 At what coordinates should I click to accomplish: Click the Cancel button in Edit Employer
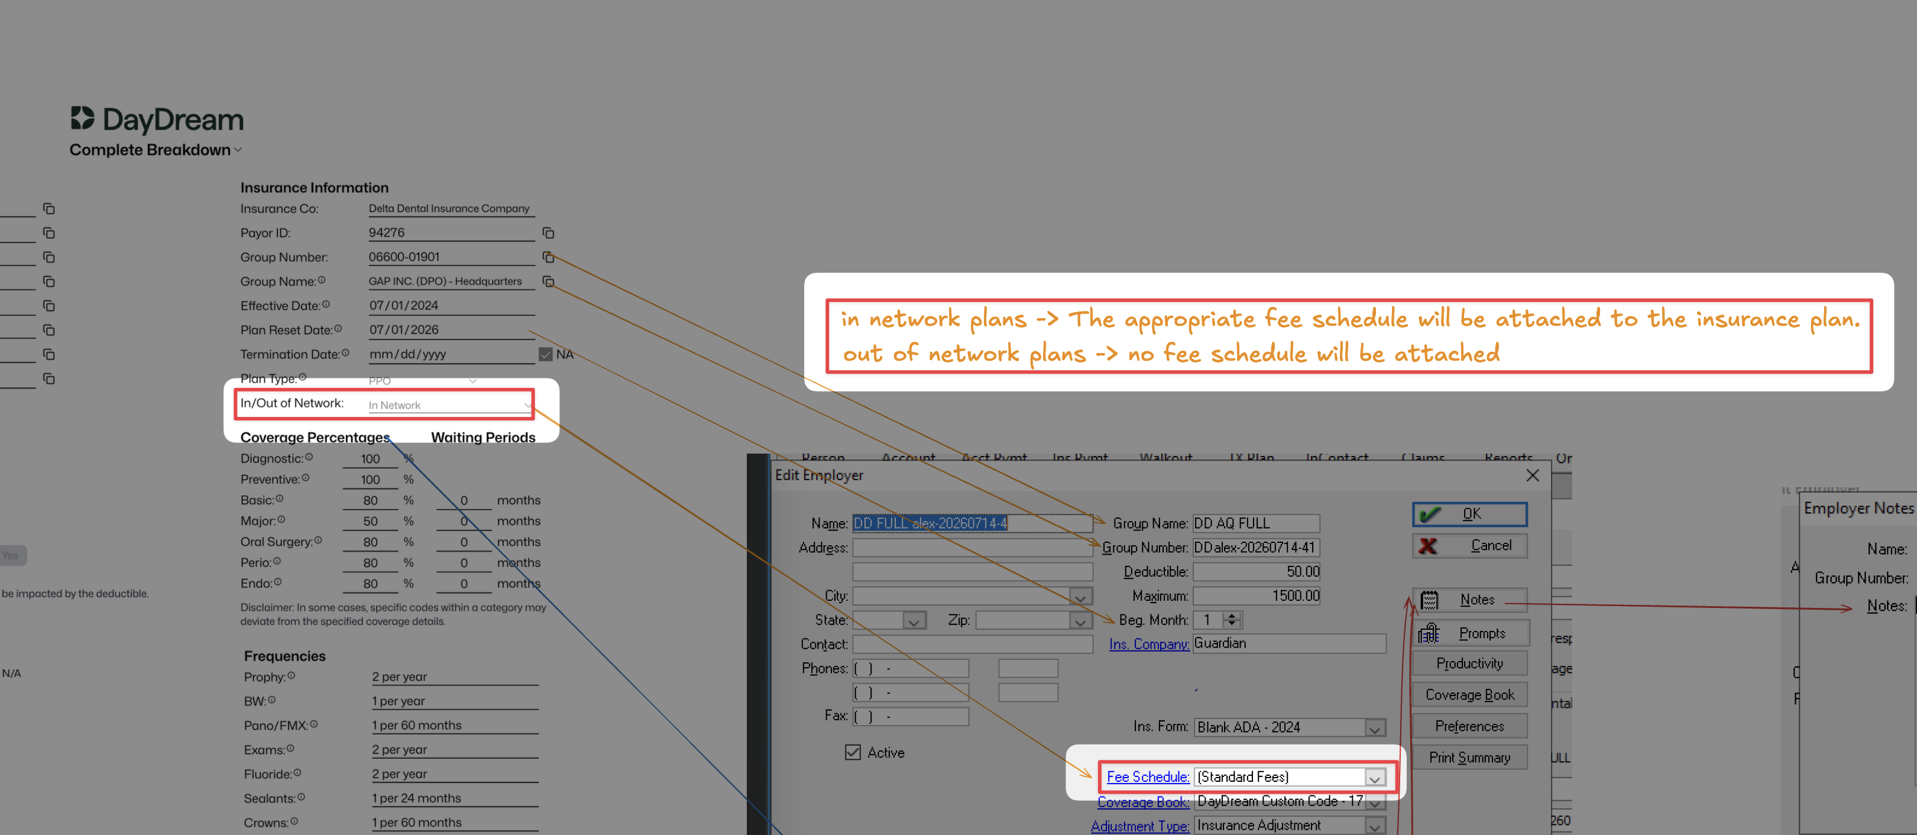[x=1470, y=545]
